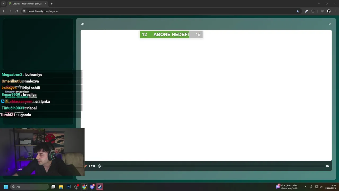Go back to the previous page
This screenshot has width=339, height=191.
tap(4, 11)
